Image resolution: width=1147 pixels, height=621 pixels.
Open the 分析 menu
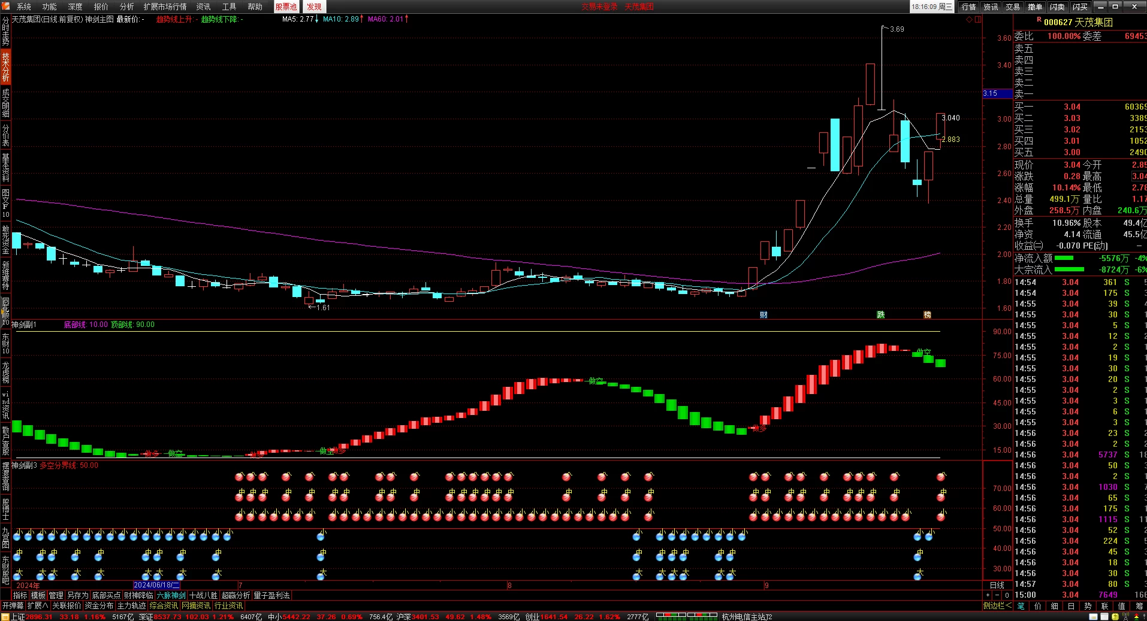pos(126,7)
